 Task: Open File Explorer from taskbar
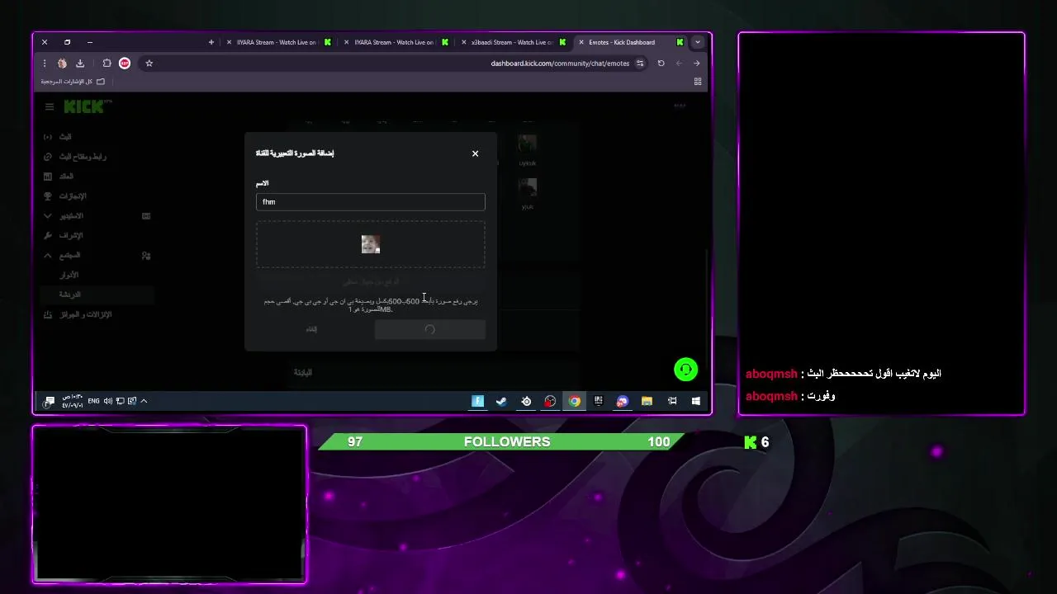click(647, 401)
